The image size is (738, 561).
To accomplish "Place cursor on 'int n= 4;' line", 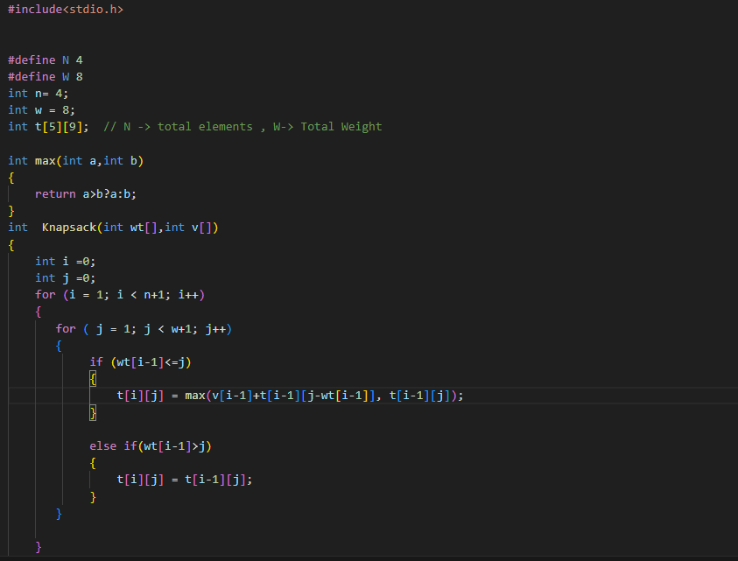I will pyautogui.click(x=39, y=94).
